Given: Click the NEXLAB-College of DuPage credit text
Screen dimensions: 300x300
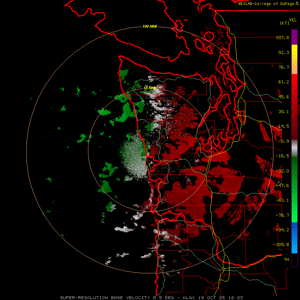Looking at the screenshot, I should click(268, 4).
